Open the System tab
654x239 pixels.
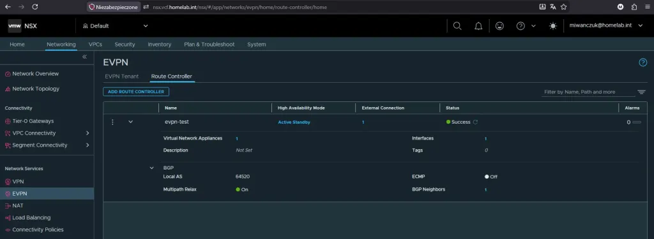point(257,44)
